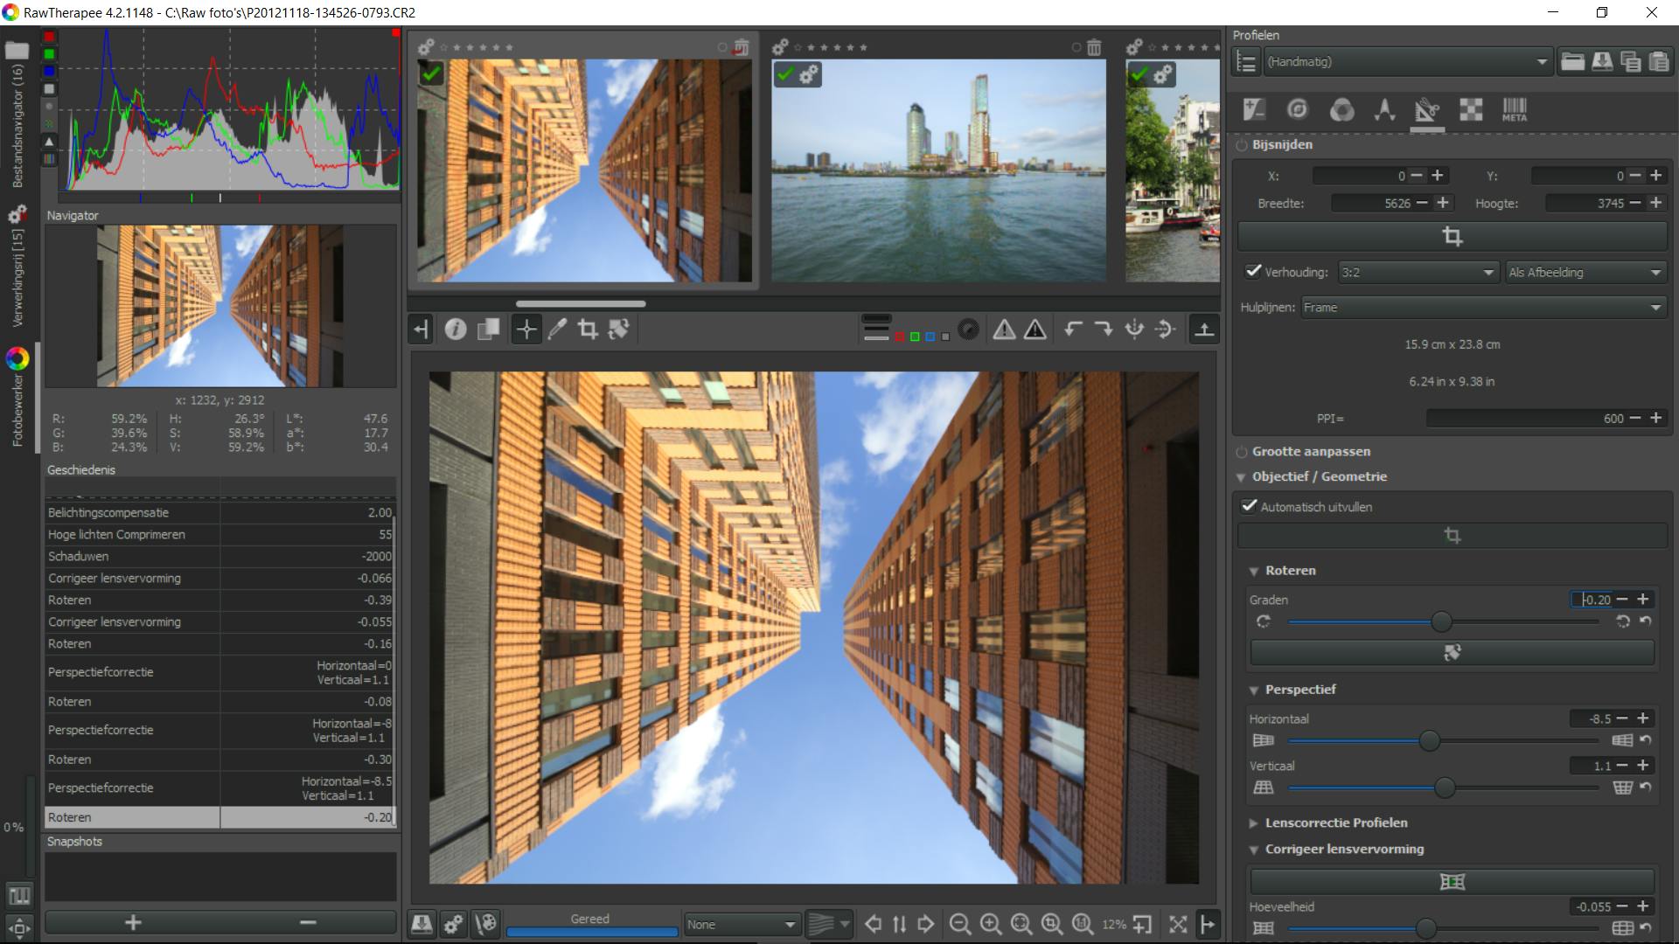Open the image info overlay

456,330
